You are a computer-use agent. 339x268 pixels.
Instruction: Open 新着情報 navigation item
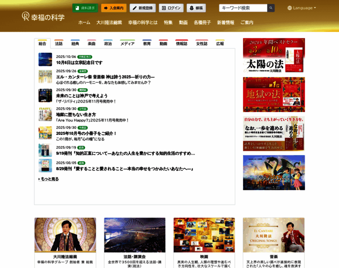[226, 22]
